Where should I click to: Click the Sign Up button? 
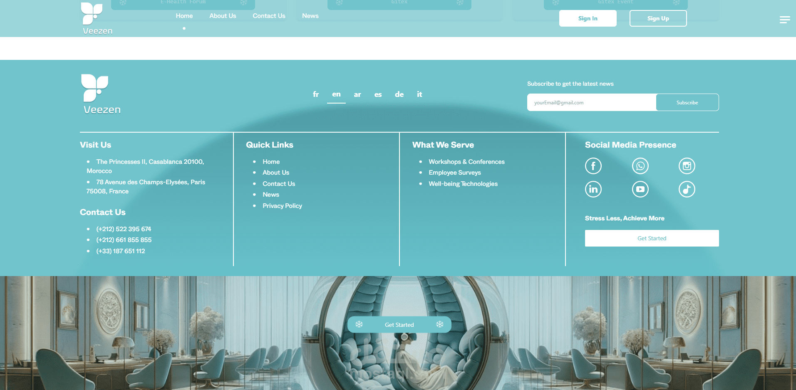coord(658,18)
